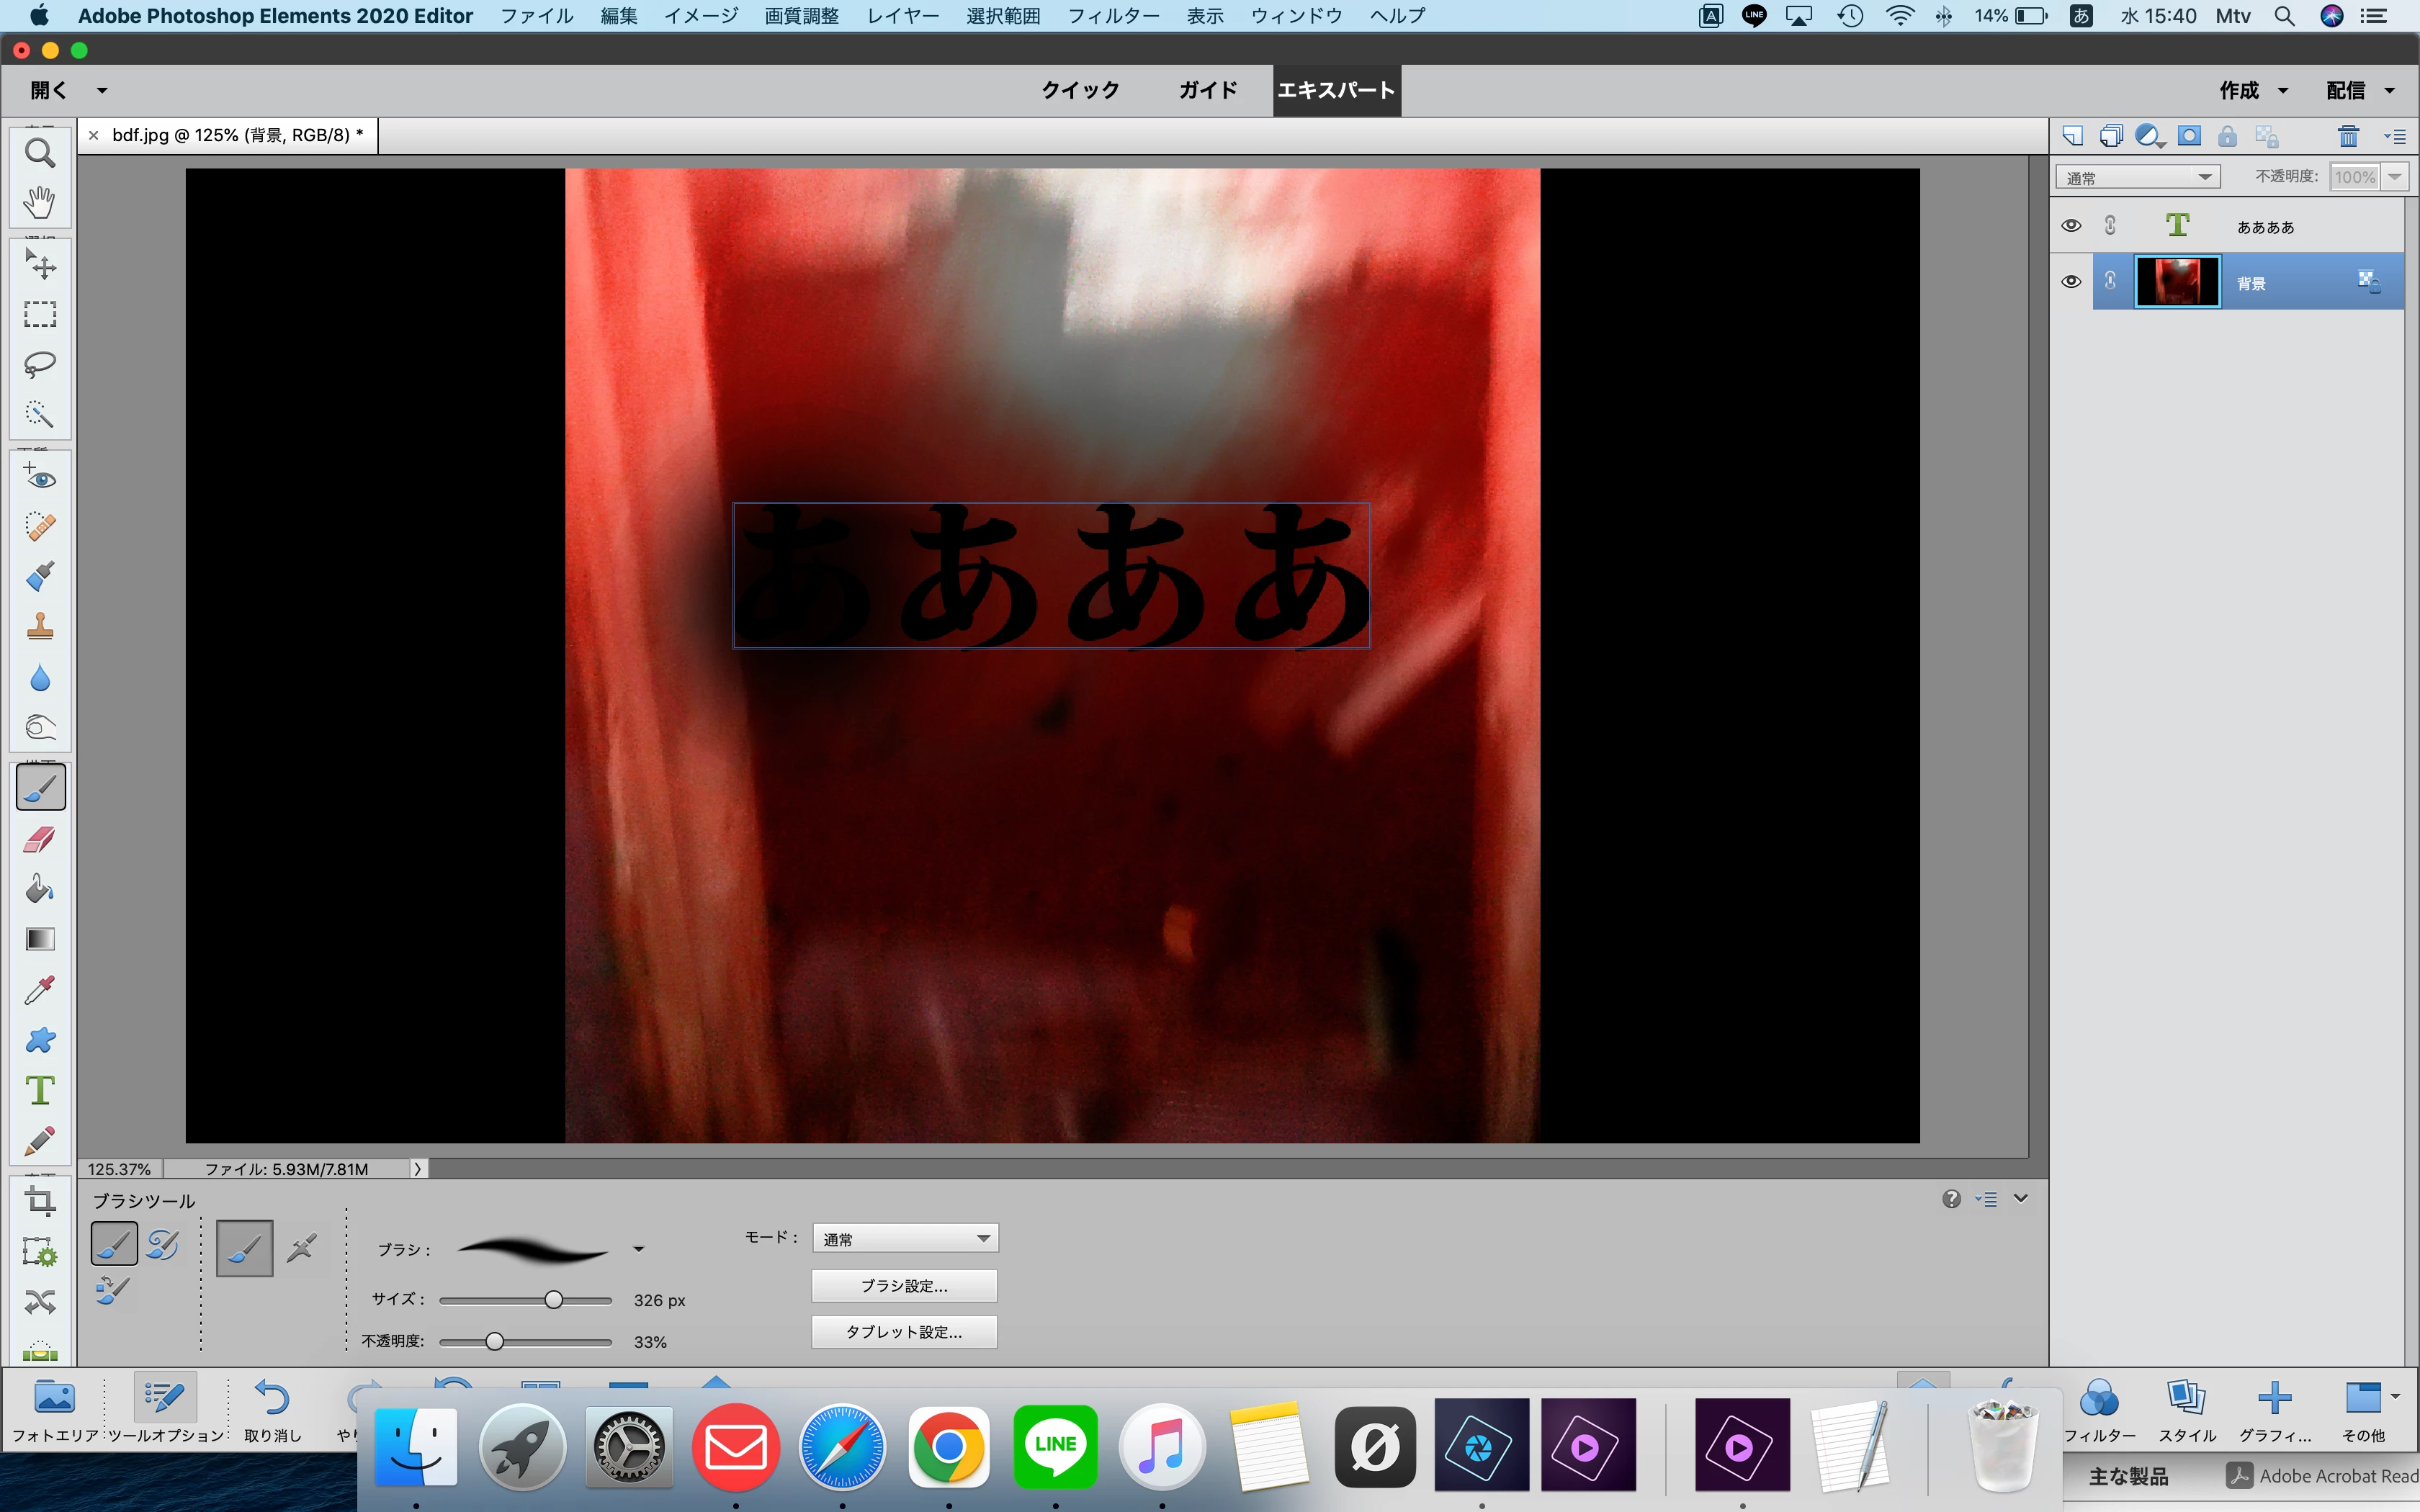Hide the ああああ text layer
2420x1512 pixels.
point(2071,226)
